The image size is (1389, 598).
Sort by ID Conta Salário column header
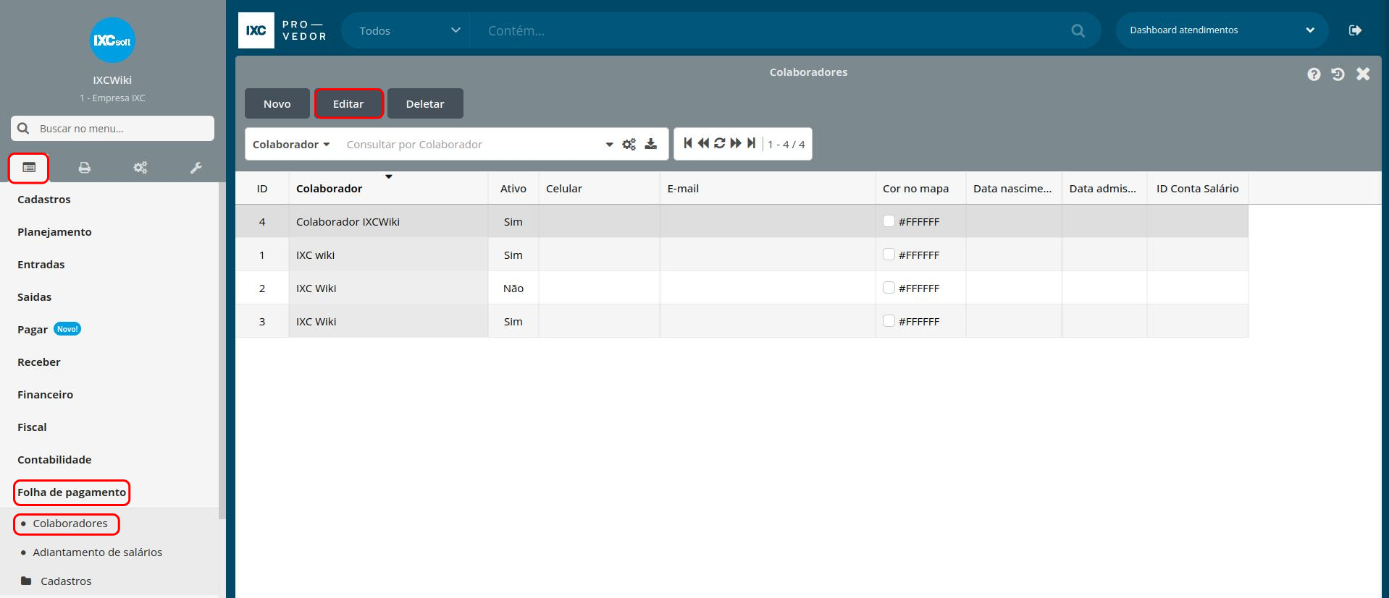point(1198,189)
